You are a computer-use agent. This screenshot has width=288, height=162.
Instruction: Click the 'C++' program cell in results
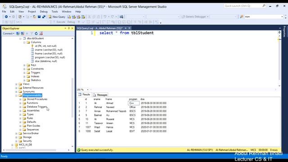click(134, 103)
